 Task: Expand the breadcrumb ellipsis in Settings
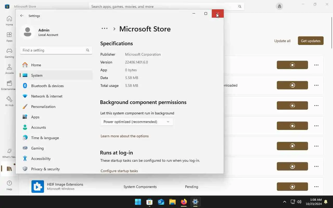tap(105, 29)
